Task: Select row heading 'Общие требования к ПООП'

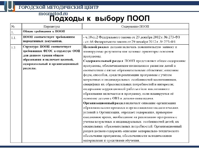Action: (x=44, y=31)
